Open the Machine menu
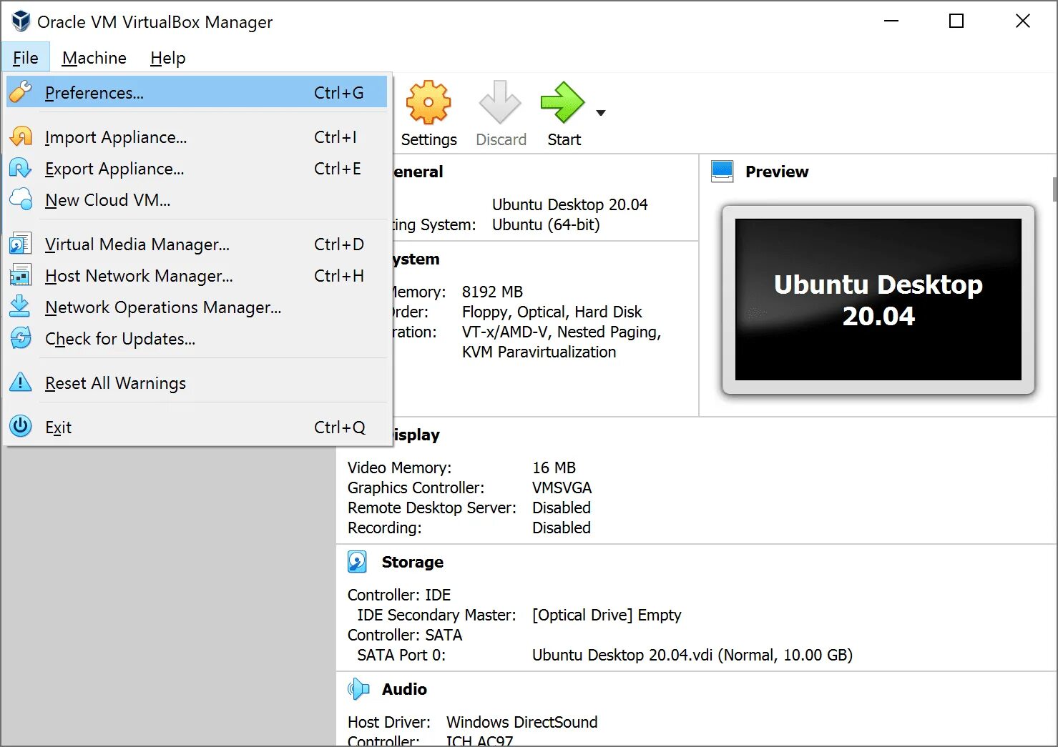Image resolution: width=1058 pixels, height=747 pixels. [x=94, y=58]
